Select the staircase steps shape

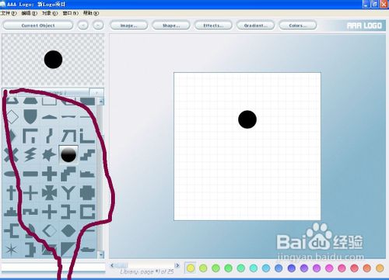click(87, 155)
